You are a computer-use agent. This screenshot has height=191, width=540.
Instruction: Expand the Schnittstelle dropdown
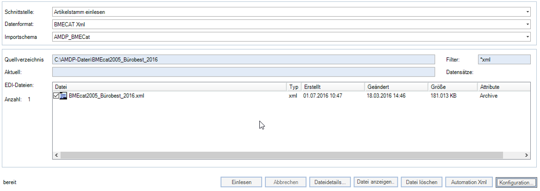coord(527,12)
